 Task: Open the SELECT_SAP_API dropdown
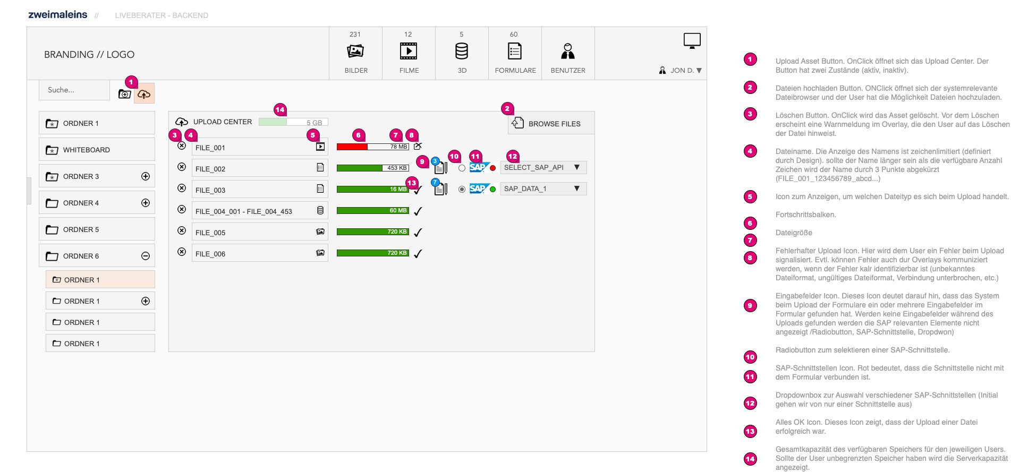(543, 167)
